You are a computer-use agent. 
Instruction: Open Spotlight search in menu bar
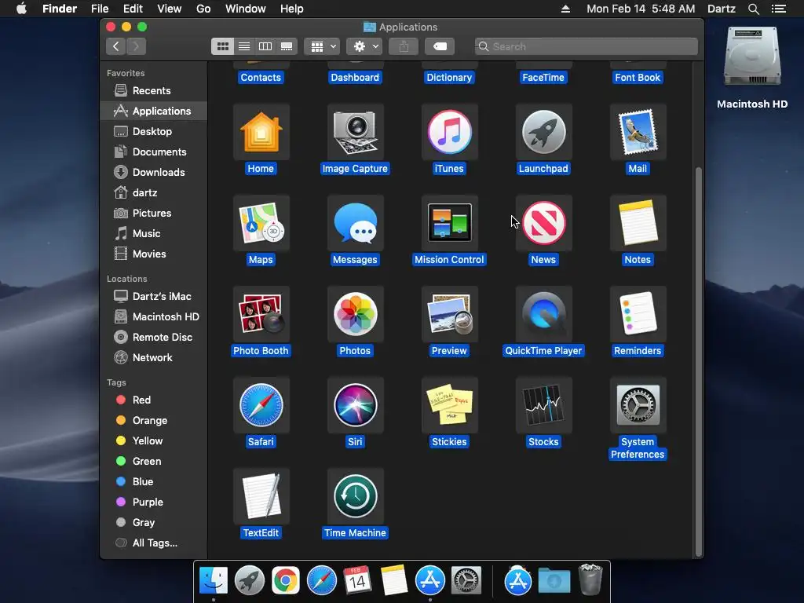753,9
